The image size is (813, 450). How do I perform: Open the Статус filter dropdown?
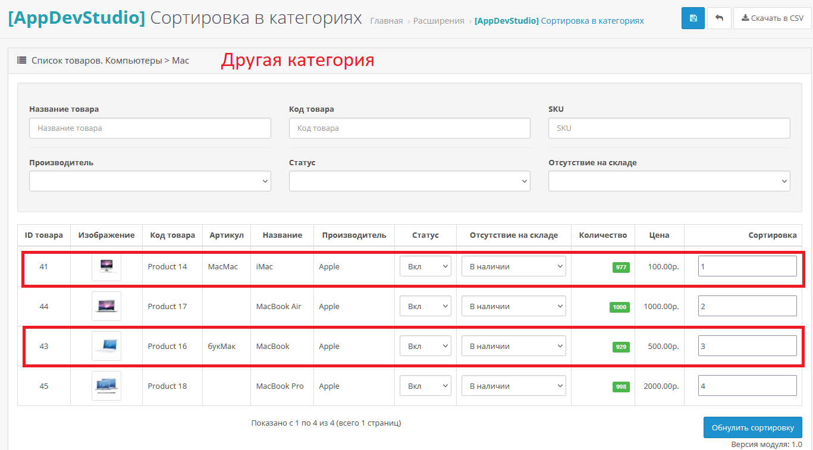pyautogui.click(x=409, y=181)
